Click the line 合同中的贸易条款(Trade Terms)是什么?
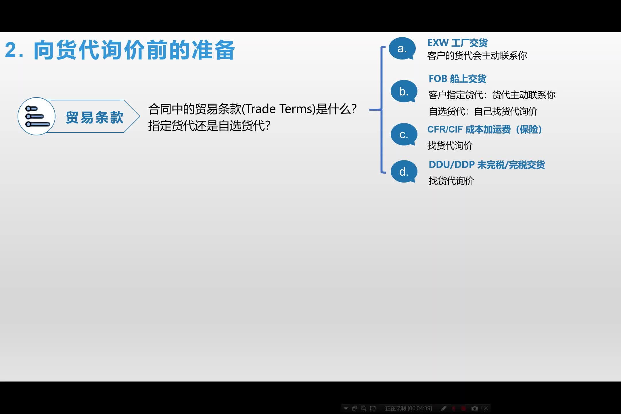 [x=252, y=109]
